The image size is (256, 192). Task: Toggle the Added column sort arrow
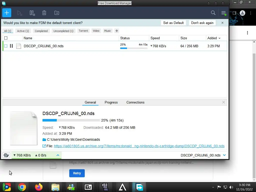point(219,38)
